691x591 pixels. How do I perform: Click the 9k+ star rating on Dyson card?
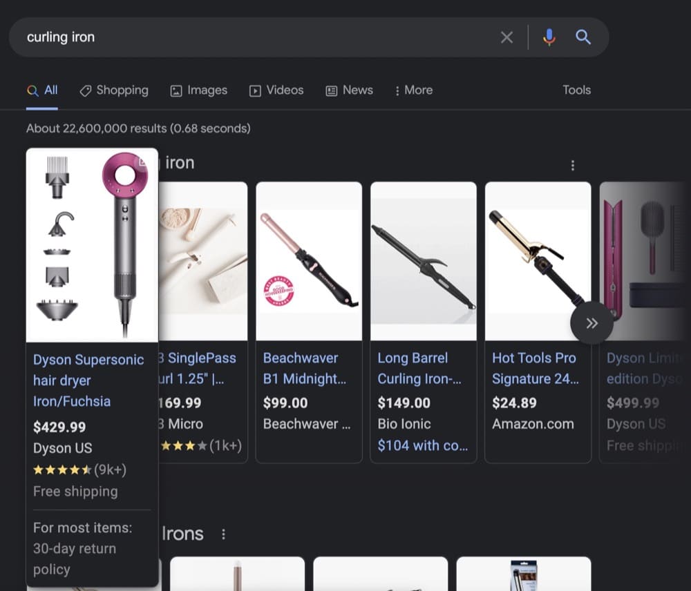(79, 470)
